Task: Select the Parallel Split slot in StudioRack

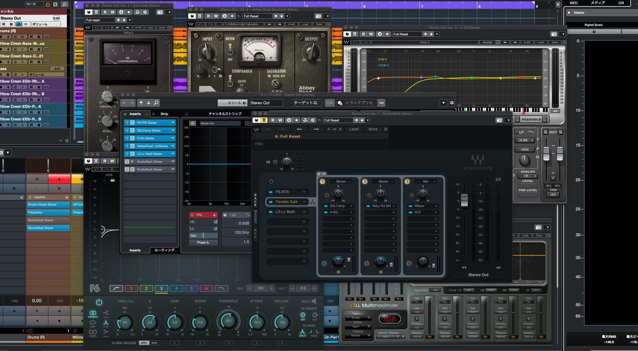Action: (x=287, y=202)
